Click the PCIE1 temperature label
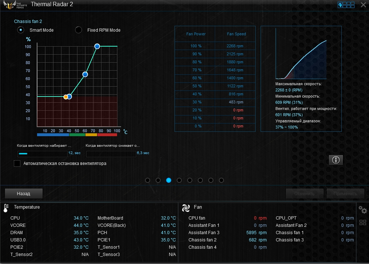Image resolution: width=369 pixels, height=264 pixels. (x=104, y=240)
